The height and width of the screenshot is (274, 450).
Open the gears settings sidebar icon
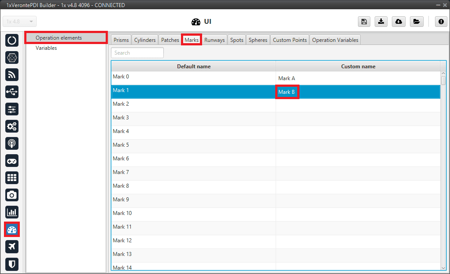coord(12,126)
